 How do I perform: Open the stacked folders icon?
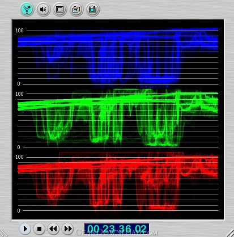[76, 9]
